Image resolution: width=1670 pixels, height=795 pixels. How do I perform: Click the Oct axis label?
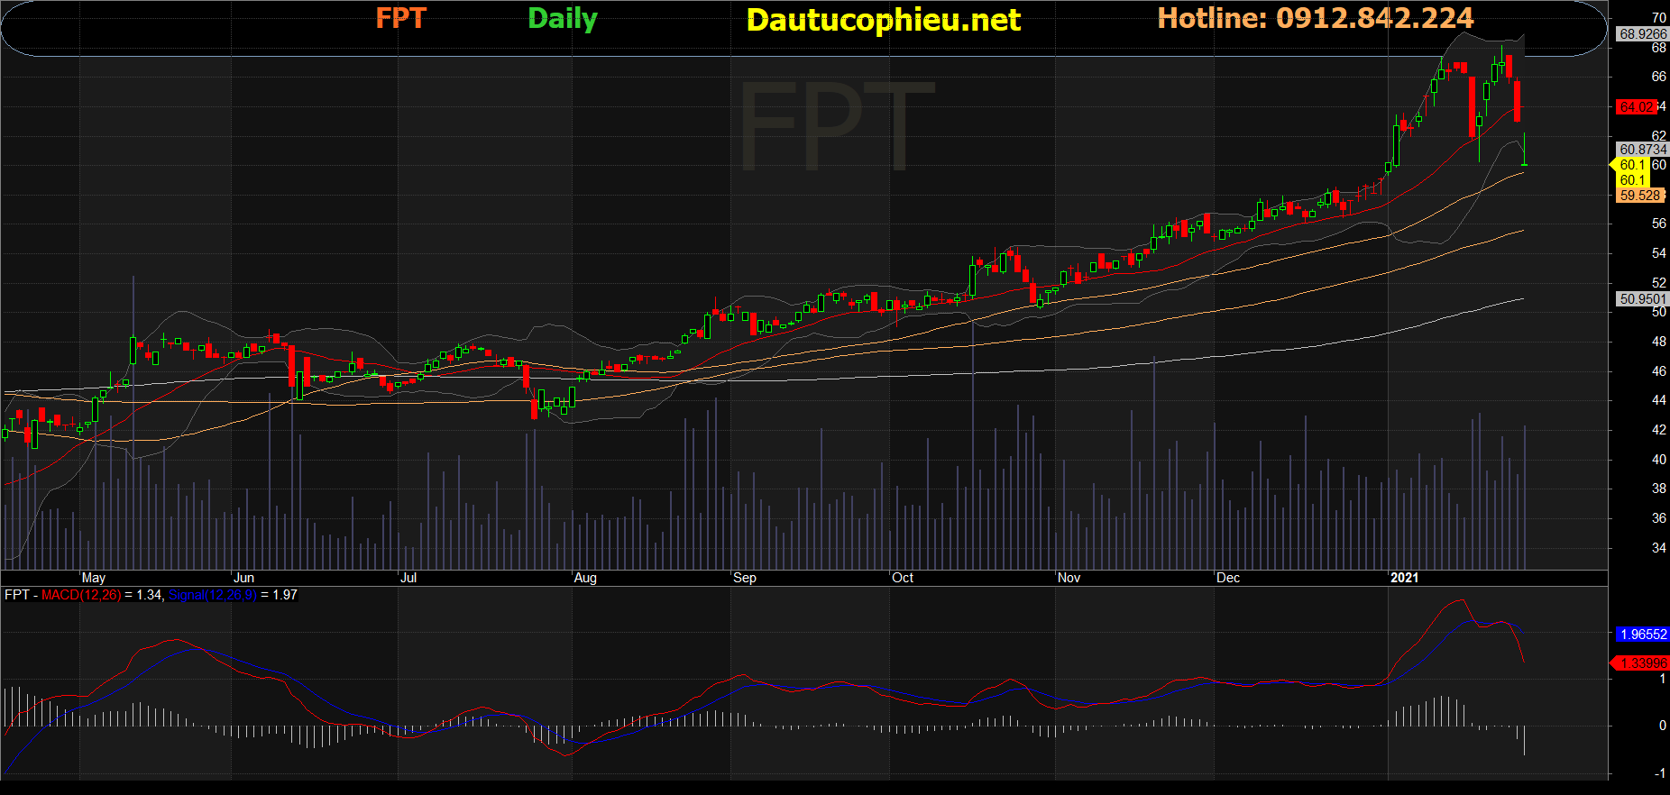(903, 578)
